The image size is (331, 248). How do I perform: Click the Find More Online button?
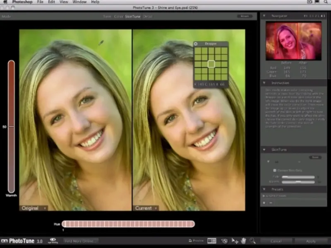(x=80, y=241)
